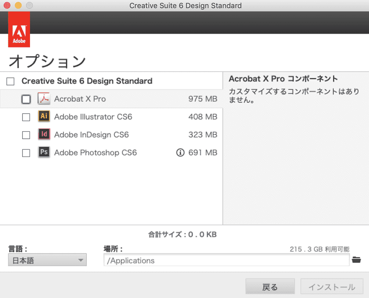Click the Acrobat X Pro コンポーネント heading

click(283, 79)
